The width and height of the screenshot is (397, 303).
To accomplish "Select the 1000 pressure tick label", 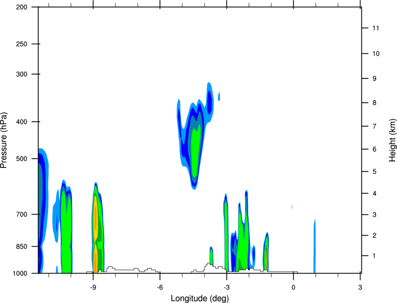I will pyautogui.click(x=20, y=274).
